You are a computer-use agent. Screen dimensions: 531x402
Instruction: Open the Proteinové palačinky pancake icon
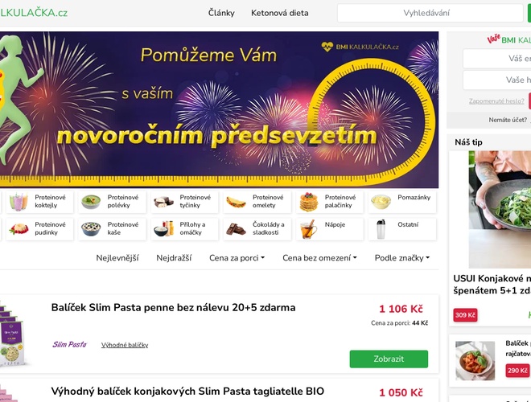click(309, 202)
